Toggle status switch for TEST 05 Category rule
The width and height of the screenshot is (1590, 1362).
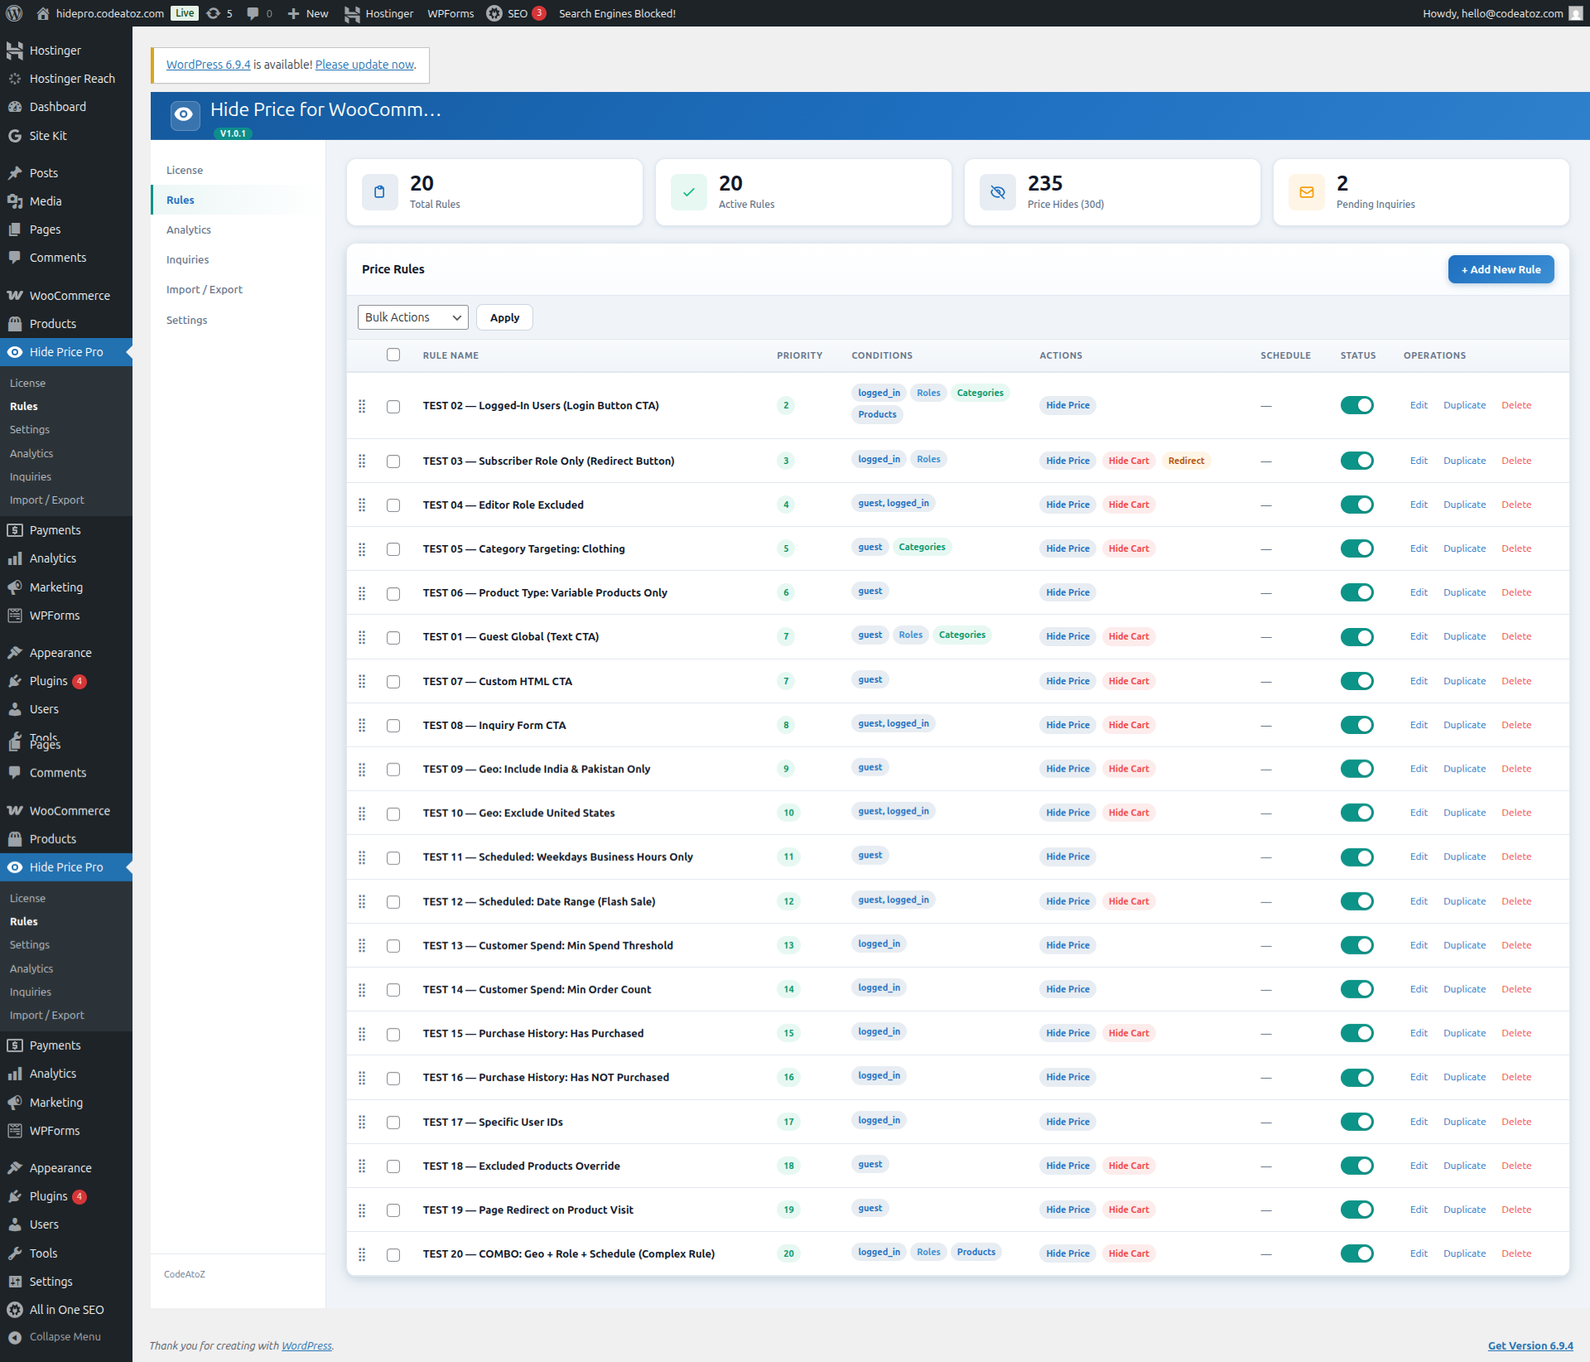[1356, 548]
